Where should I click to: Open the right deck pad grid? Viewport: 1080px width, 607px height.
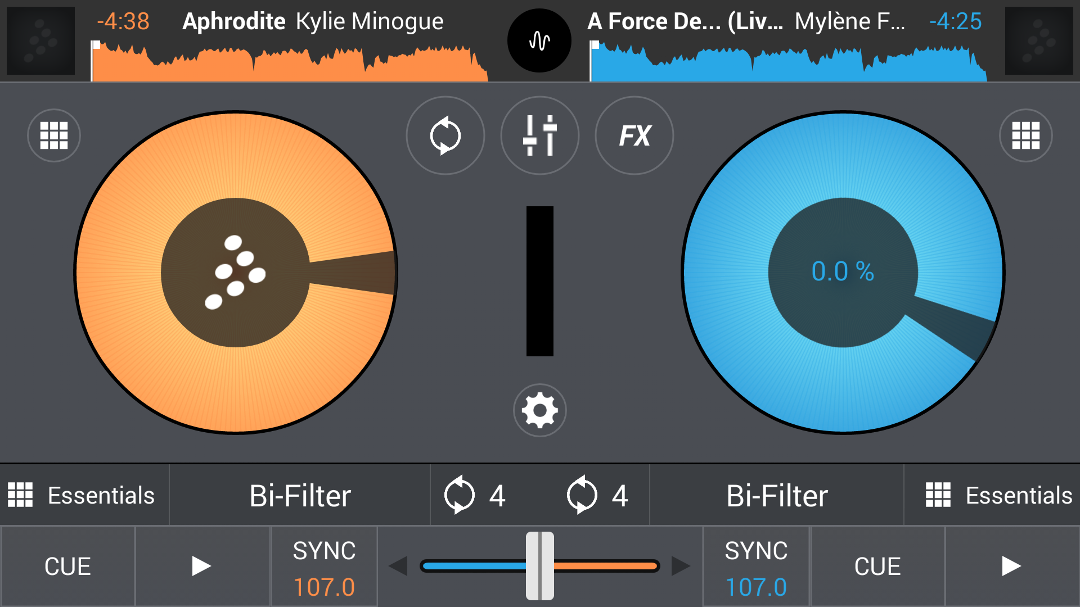(x=1025, y=135)
